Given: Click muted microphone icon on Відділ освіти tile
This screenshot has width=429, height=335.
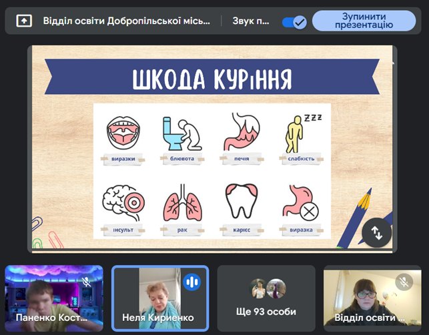Looking at the screenshot, I should coord(404,282).
